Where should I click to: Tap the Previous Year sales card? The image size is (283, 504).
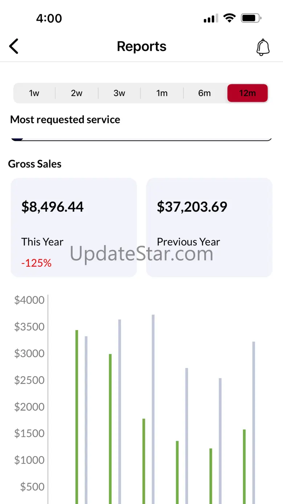[x=209, y=227]
